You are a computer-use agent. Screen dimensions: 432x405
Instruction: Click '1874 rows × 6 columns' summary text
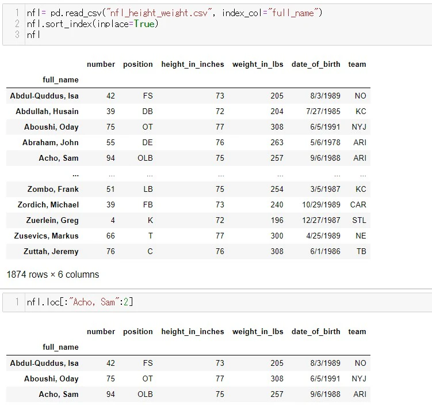[x=52, y=274]
